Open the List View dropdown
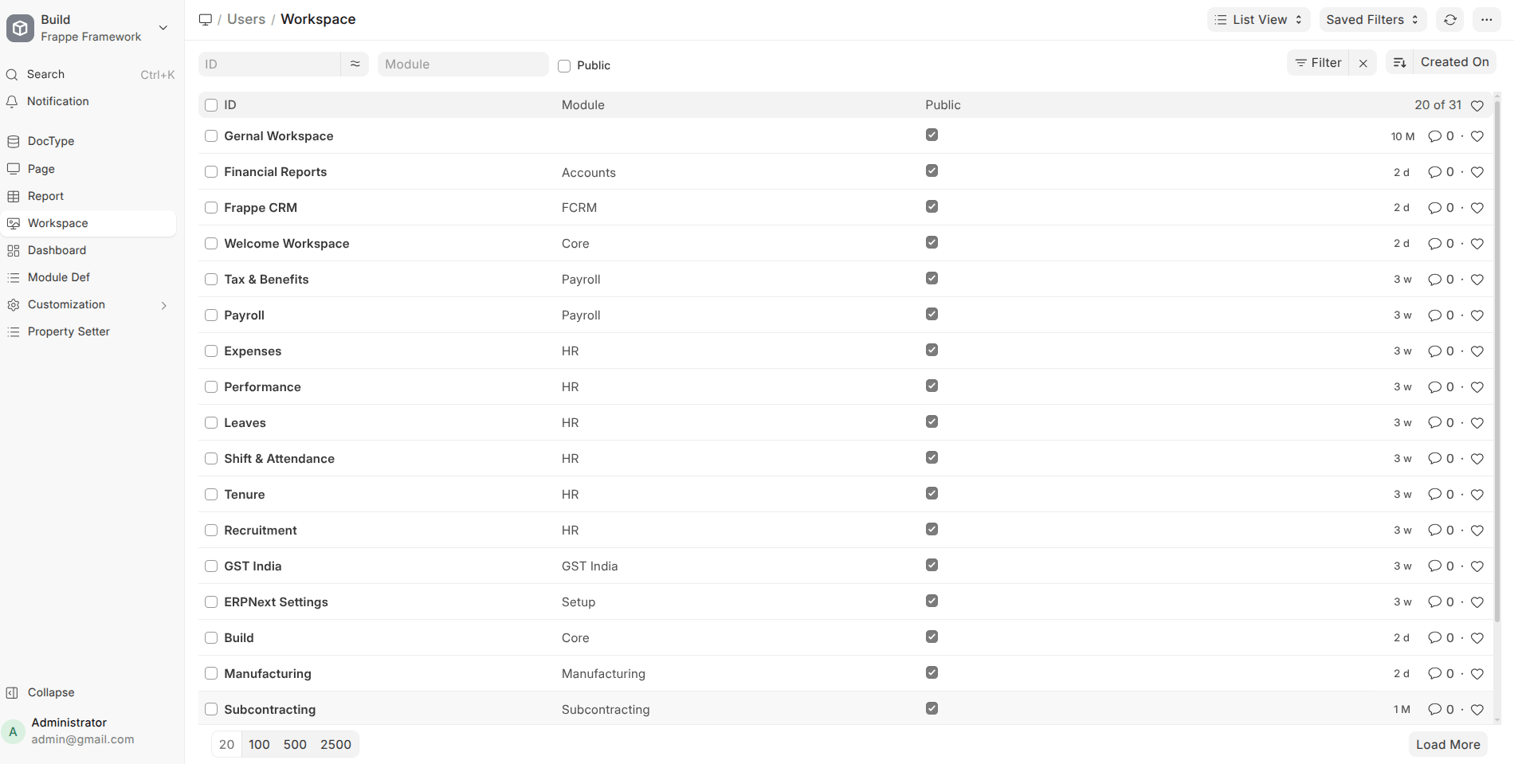Viewport: 1522px width, 764px height. point(1258,20)
